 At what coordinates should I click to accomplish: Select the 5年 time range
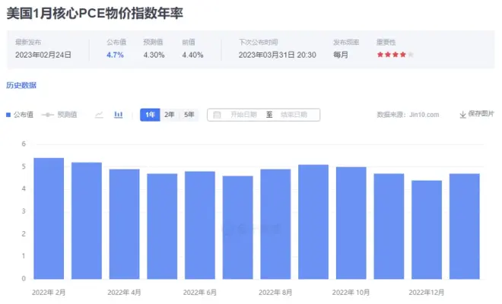(189, 115)
